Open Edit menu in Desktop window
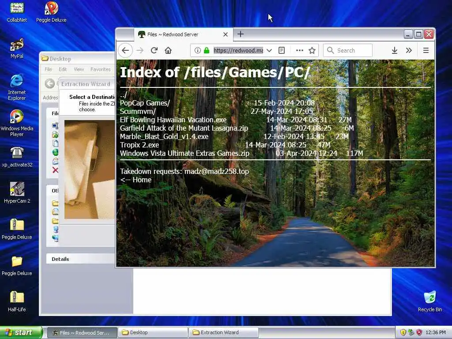452x339 pixels. pos(63,69)
